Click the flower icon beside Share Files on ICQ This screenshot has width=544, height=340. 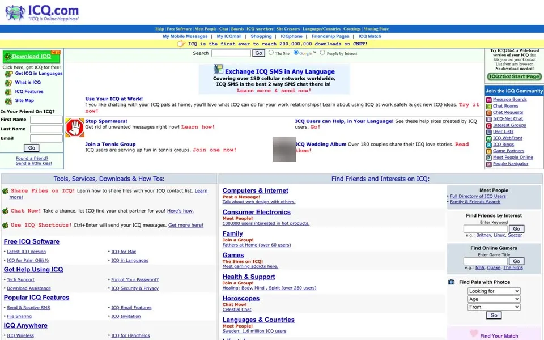point(5,191)
